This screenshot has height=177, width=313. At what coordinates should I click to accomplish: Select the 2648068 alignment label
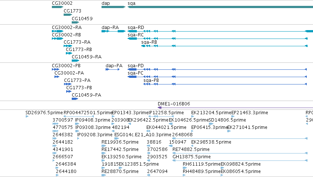click(x=182, y=135)
